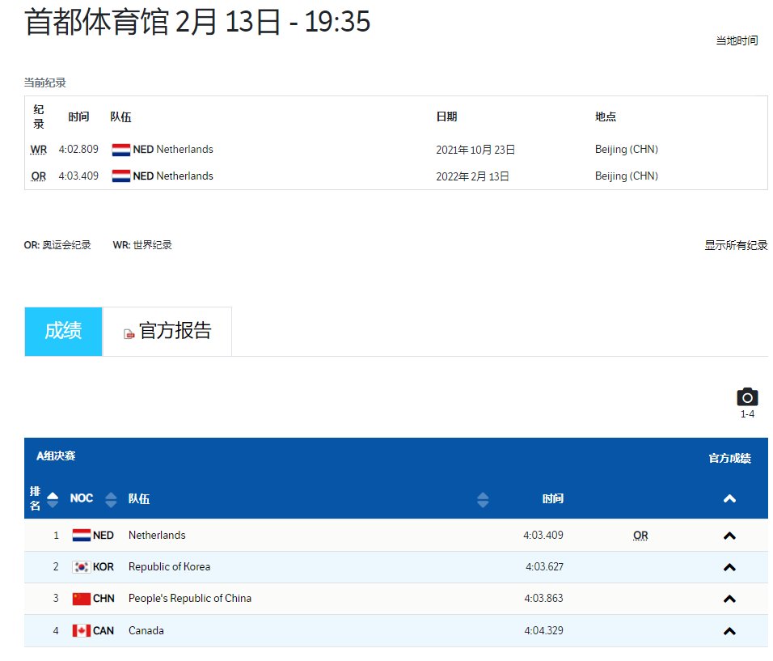Click sort arrows left of 时间 header
The height and width of the screenshot is (661, 773).
coord(483,499)
